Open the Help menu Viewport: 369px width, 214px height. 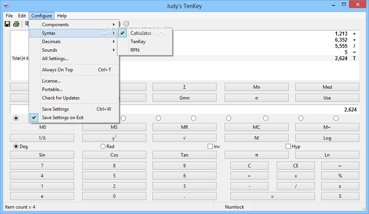(x=62, y=16)
